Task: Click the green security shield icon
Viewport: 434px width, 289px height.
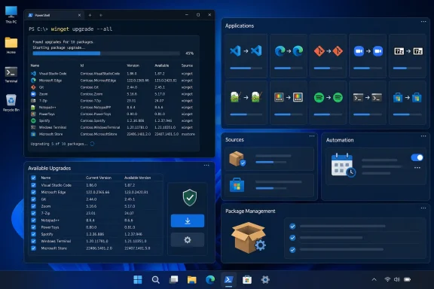Action: pyautogui.click(x=190, y=197)
